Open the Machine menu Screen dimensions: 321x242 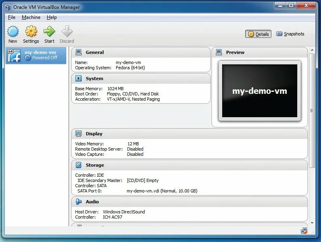pos(31,17)
